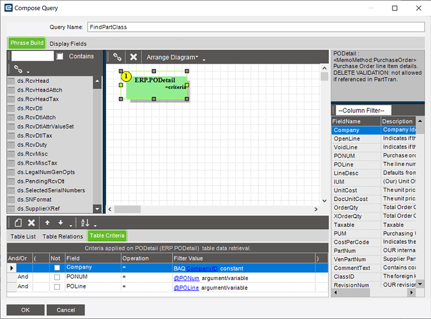Click the delete X icon in diagram toolbar
This screenshot has width=431, height=319.
(133, 57)
